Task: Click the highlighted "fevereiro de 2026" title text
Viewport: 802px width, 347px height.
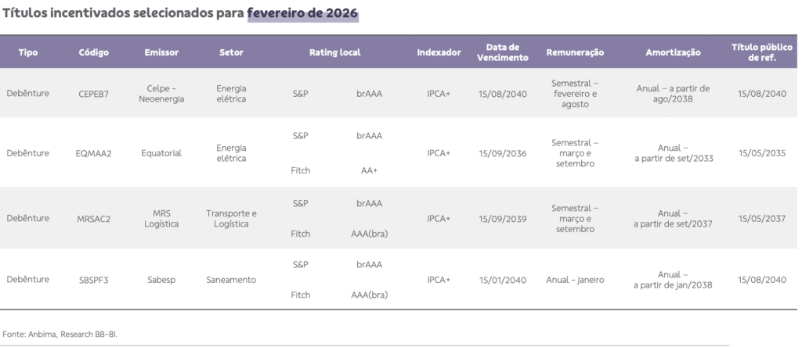Action: tap(304, 13)
